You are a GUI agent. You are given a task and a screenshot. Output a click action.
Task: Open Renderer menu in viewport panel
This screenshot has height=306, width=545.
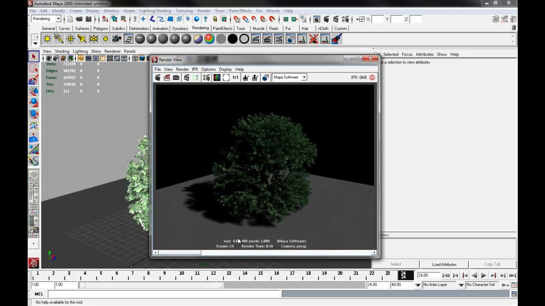(112, 51)
